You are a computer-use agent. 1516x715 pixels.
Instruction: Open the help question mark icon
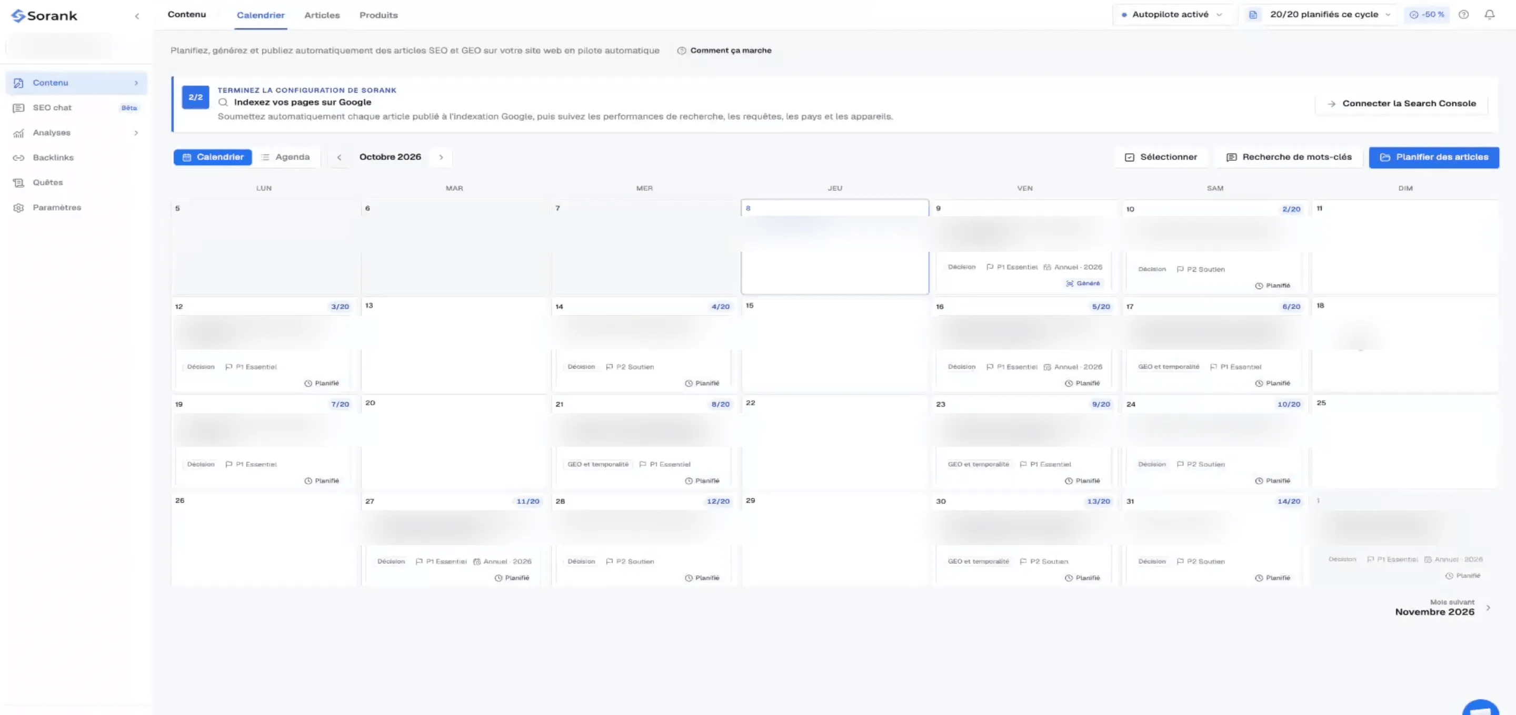coord(1463,15)
